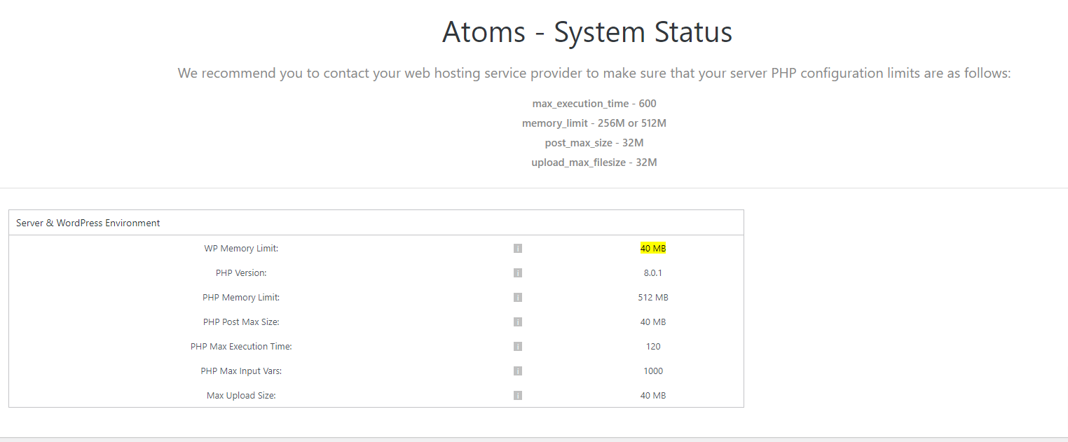Click the info icon beside PHP Max Input Vars
The height and width of the screenshot is (442, 1068).
[518, 371]
